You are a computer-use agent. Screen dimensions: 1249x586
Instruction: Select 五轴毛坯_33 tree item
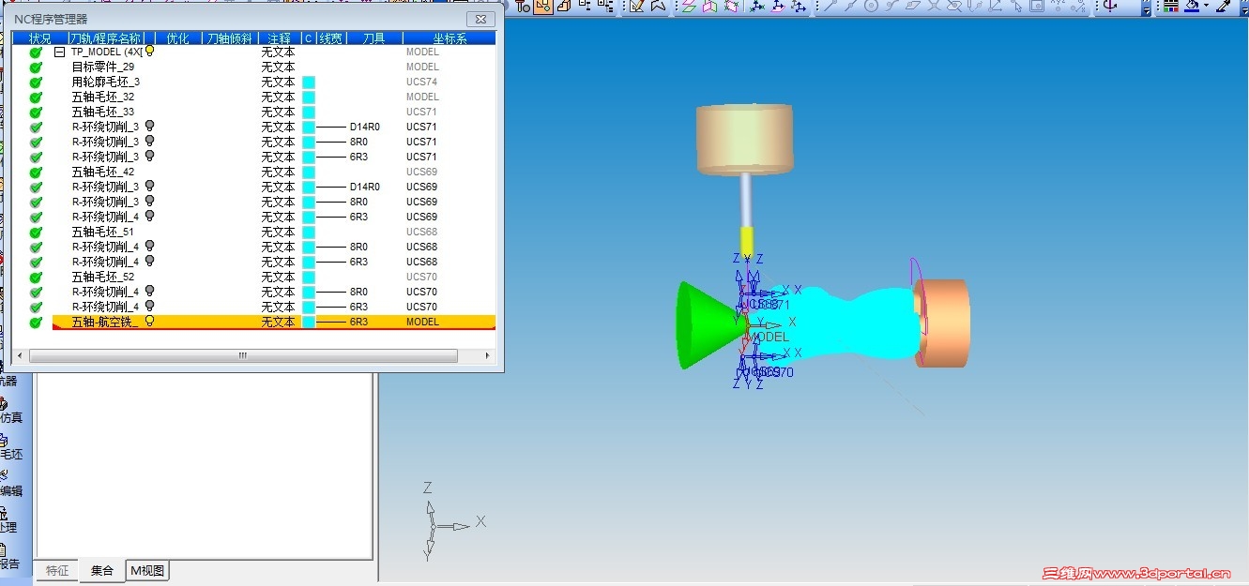pos(103,113)
